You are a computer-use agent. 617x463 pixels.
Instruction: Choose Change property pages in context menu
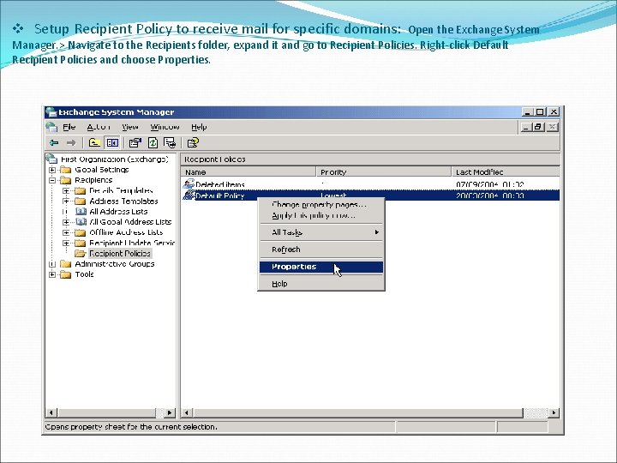pyautogui.click(x=321, y=205)
